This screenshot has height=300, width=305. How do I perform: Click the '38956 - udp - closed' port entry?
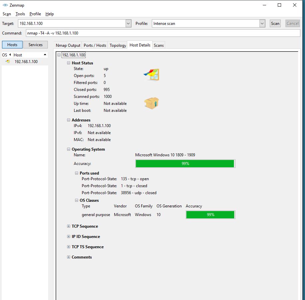point(139,193)
